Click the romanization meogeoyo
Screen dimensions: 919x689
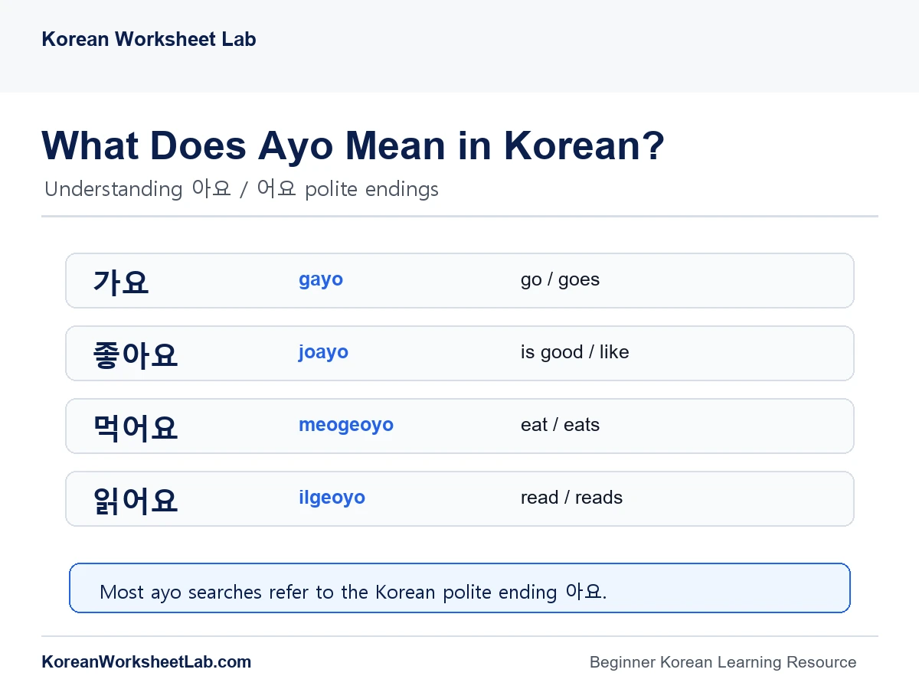coord(346,425)
